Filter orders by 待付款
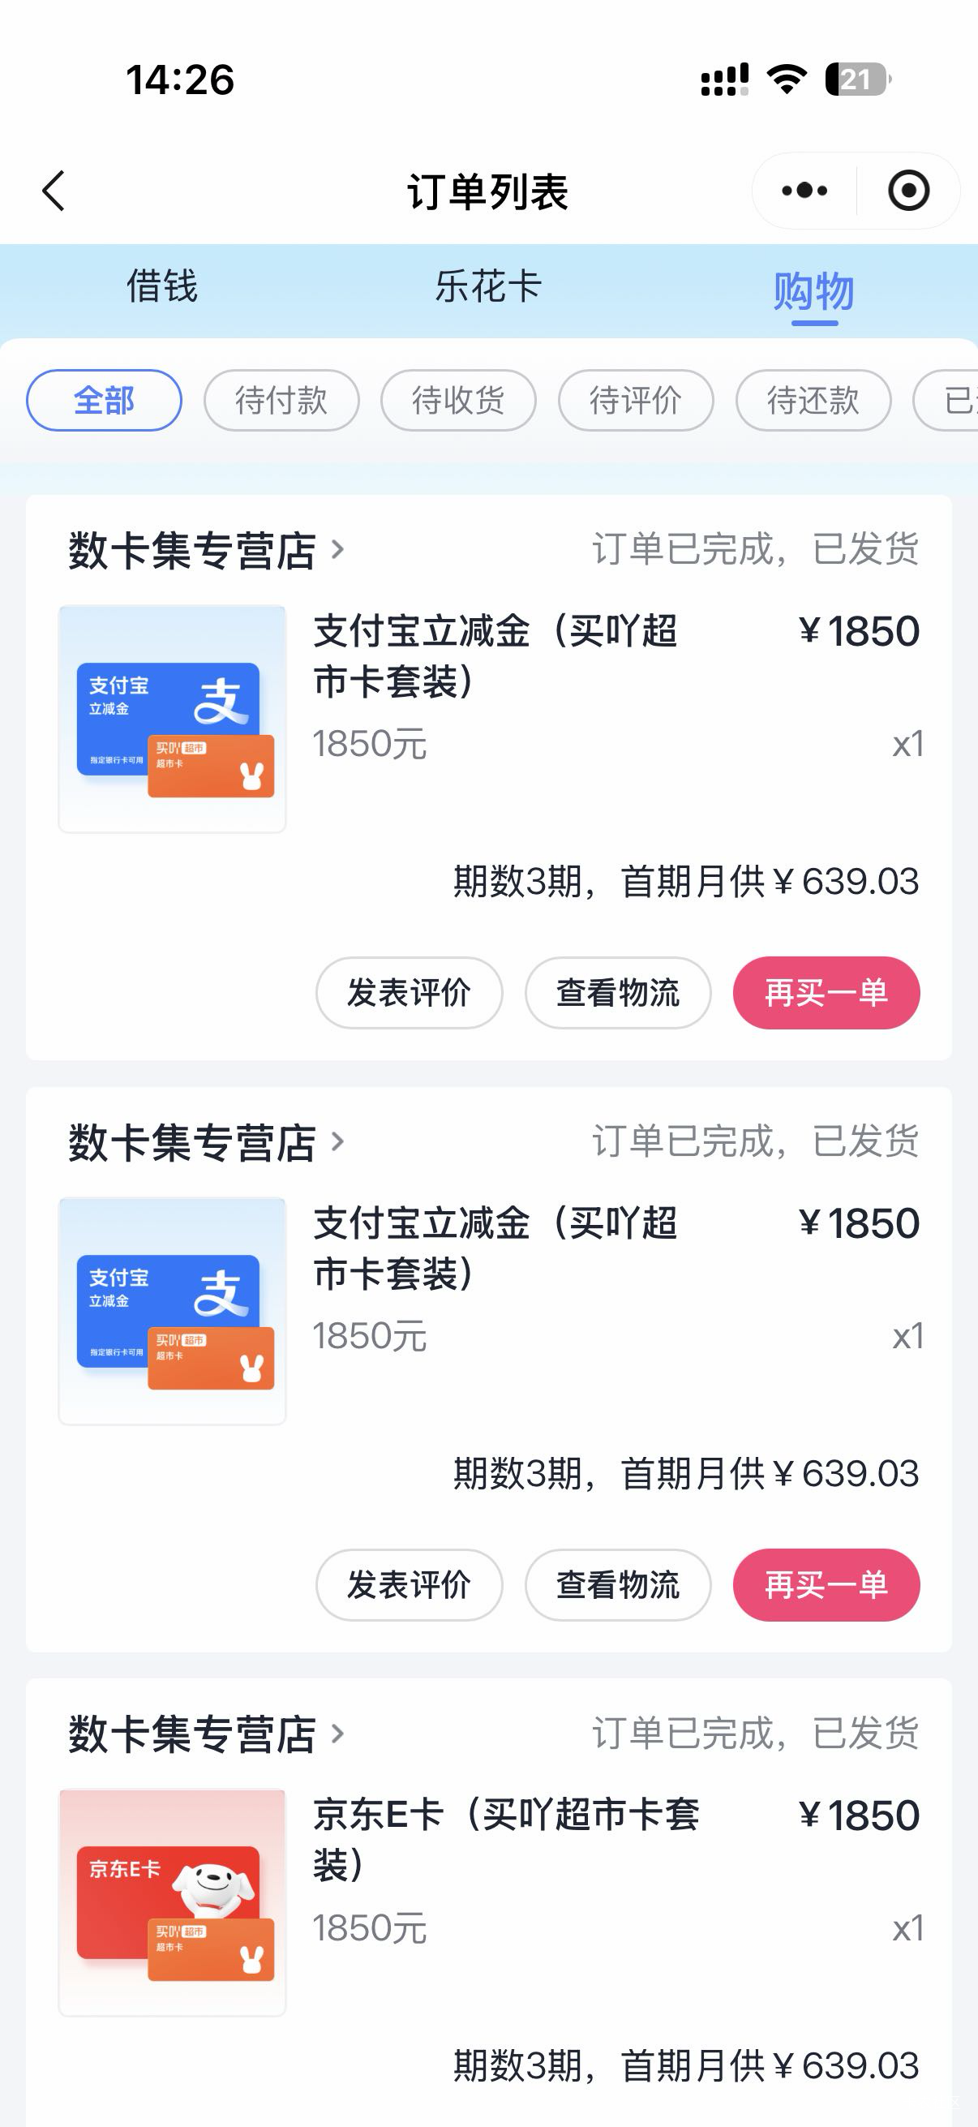Viewport: 978px width, 2127px height. (x=281, y=401)
